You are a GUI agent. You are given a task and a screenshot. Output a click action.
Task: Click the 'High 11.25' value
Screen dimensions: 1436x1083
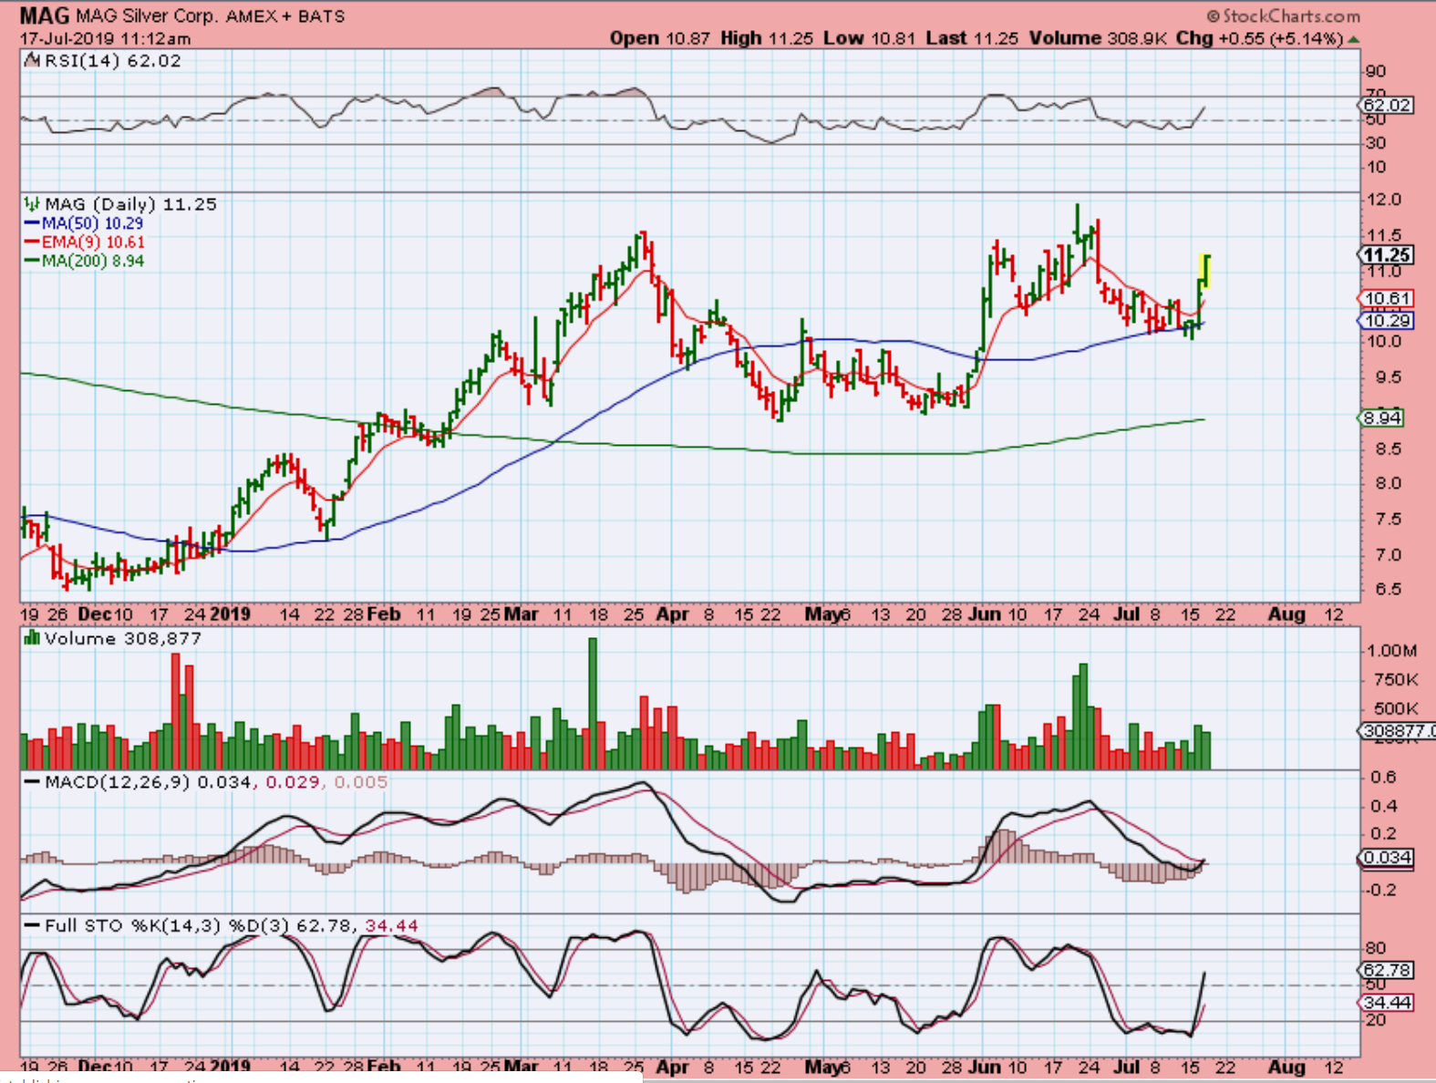click(x=767, y=38)
